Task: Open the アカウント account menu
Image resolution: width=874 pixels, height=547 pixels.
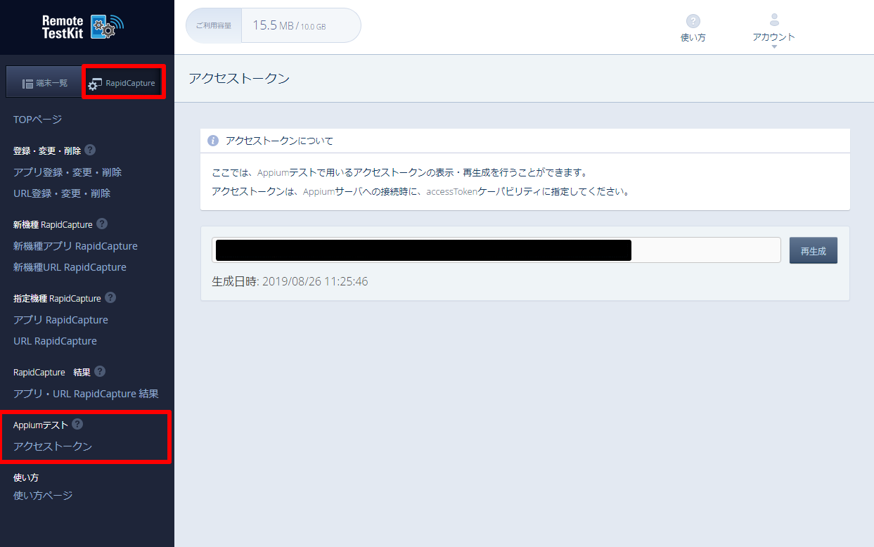Action: point(773,31)
